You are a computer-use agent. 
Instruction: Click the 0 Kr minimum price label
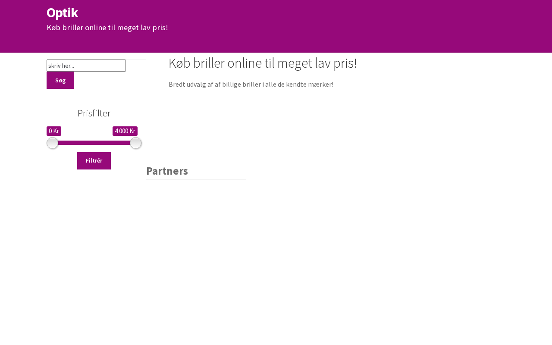click(54, 131)
